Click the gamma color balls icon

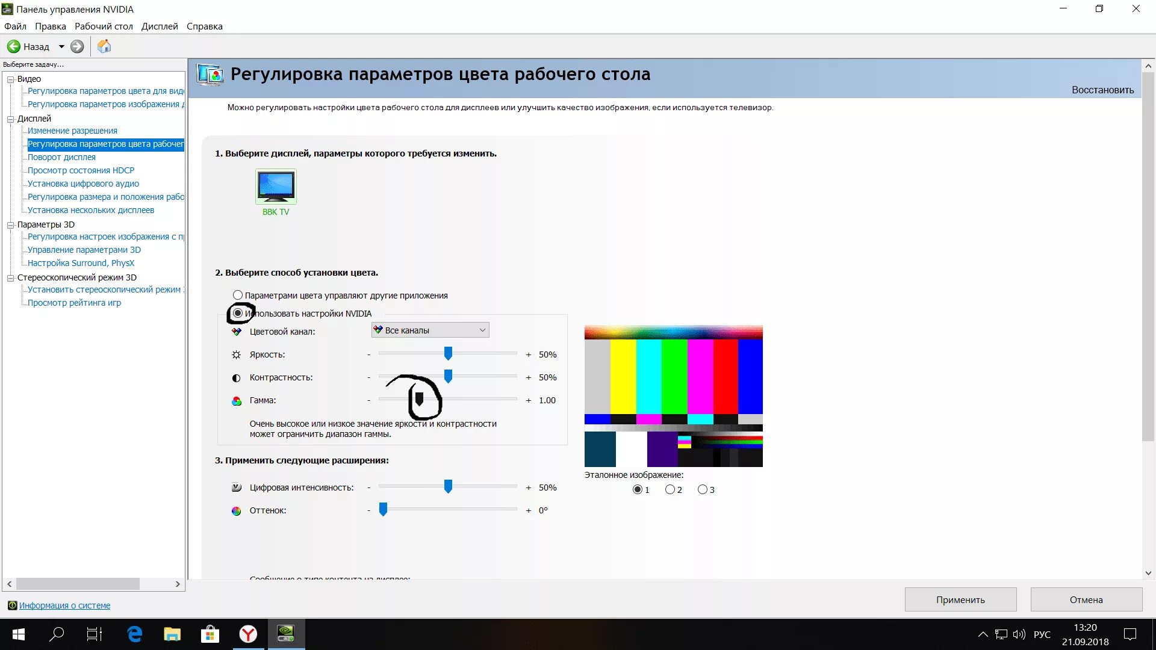click(x=236, y=400)
